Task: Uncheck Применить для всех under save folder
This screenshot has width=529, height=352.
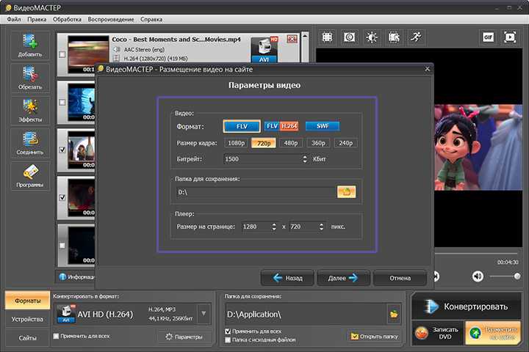Action: pos(228,331)
